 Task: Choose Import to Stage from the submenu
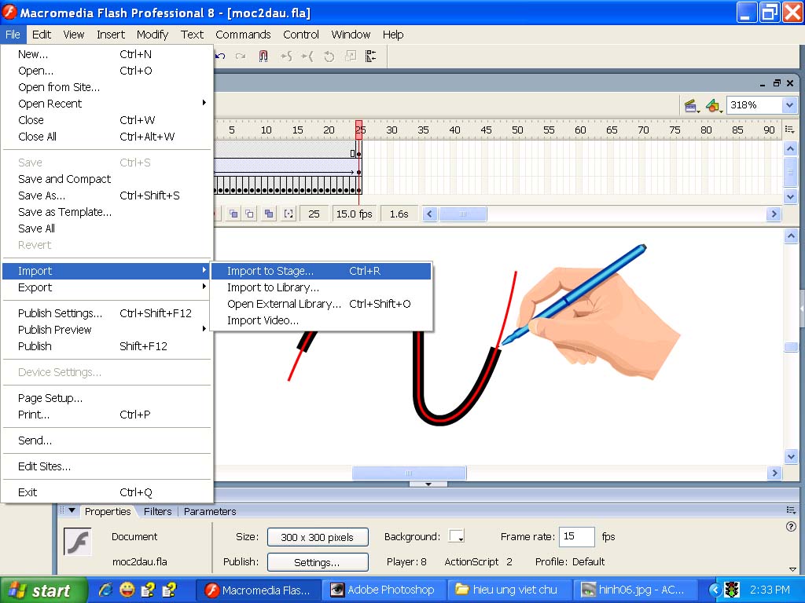321,271
